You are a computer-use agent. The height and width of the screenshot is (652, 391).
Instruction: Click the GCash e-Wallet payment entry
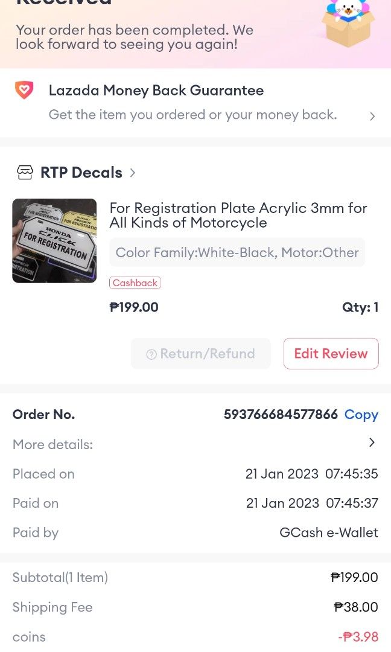[329, 532]
